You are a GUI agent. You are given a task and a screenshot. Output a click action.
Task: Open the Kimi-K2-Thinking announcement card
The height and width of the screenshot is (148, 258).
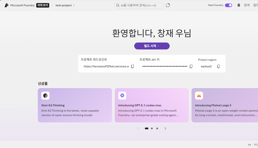[x=75, y=105]
